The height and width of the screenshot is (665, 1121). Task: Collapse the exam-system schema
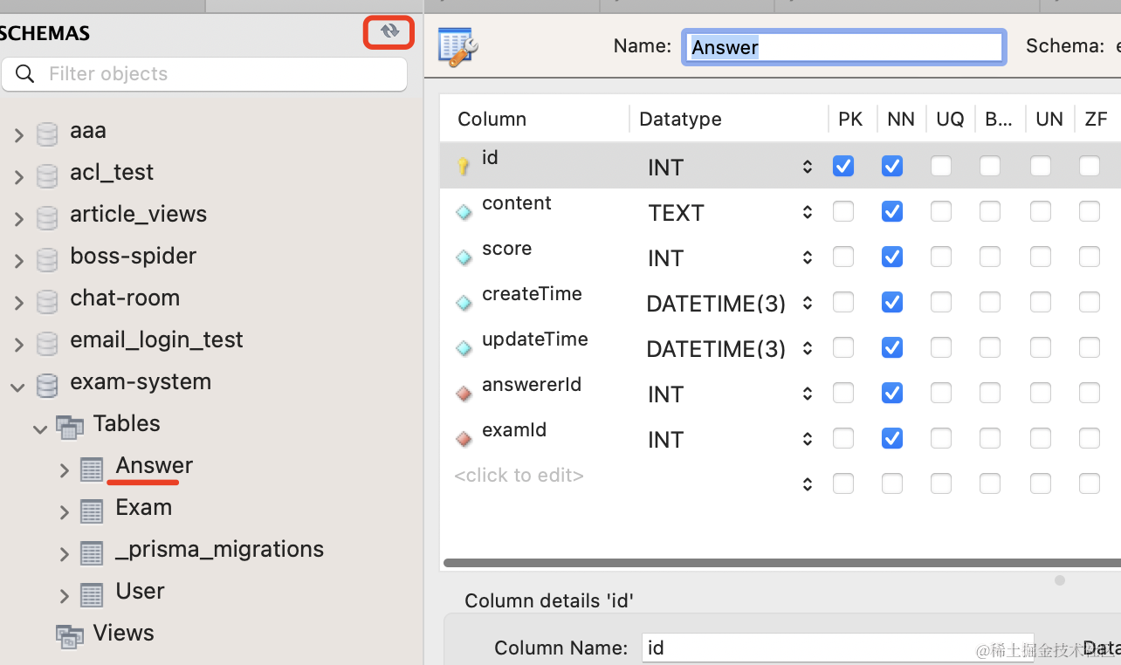18,386
